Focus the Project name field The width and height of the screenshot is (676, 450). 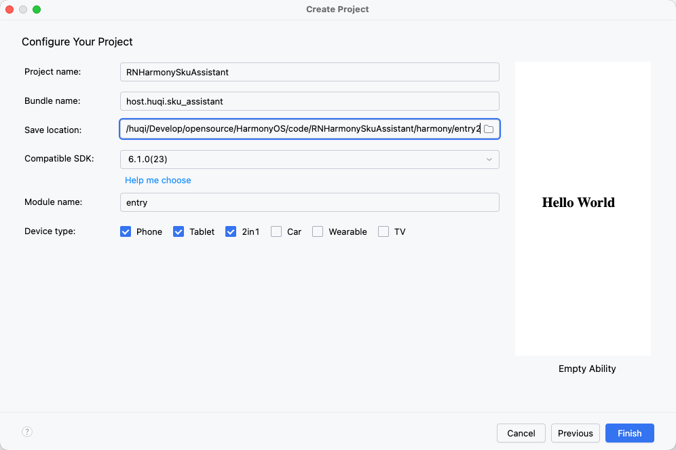(x=309, y=72)
